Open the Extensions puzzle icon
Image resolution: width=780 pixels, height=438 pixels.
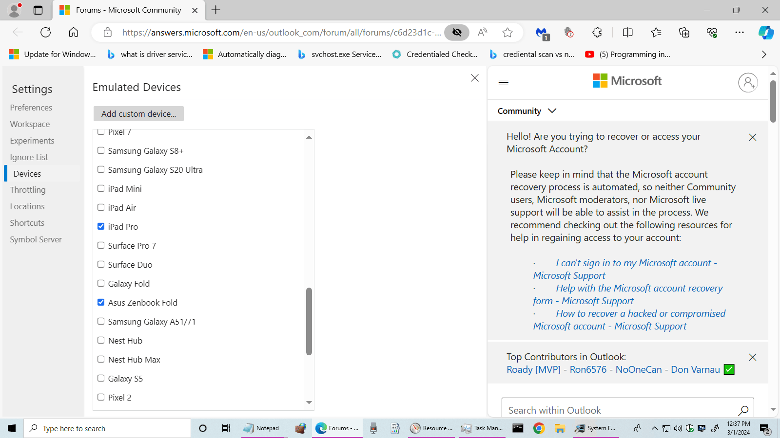coord(597,32)
